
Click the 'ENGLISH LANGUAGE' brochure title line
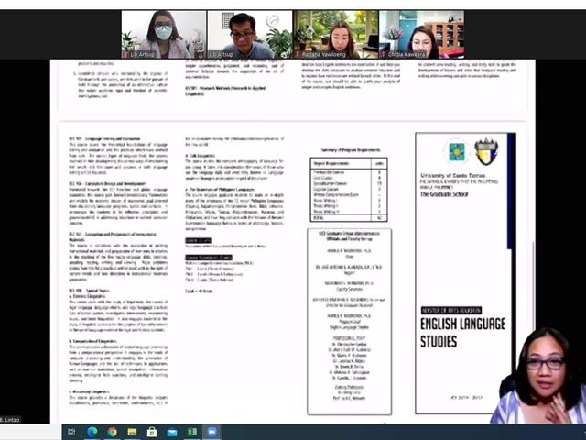click(x=462, y=324)
